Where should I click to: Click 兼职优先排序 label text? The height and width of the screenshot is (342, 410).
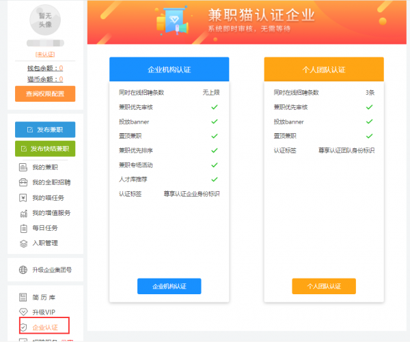tap(136, 150)
